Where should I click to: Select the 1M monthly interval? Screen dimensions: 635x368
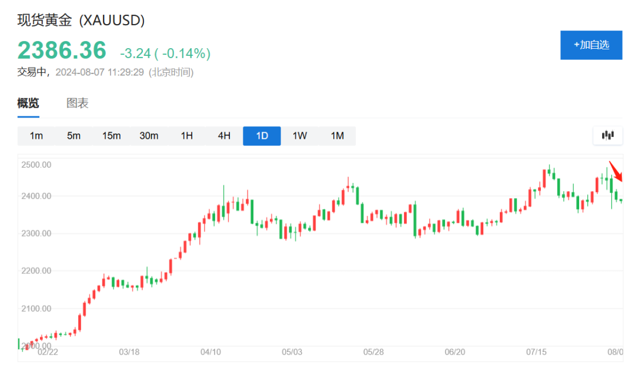coord(337,135)
